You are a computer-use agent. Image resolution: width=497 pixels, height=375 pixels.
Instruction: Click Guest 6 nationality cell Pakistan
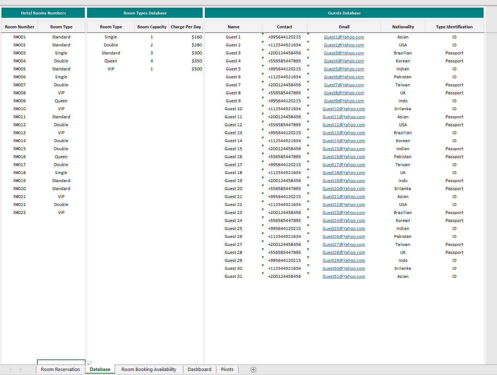coord(403,77)
